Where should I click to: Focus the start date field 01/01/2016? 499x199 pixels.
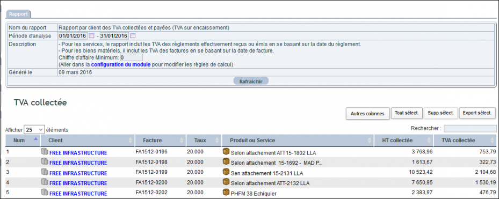tap(73, 36)
